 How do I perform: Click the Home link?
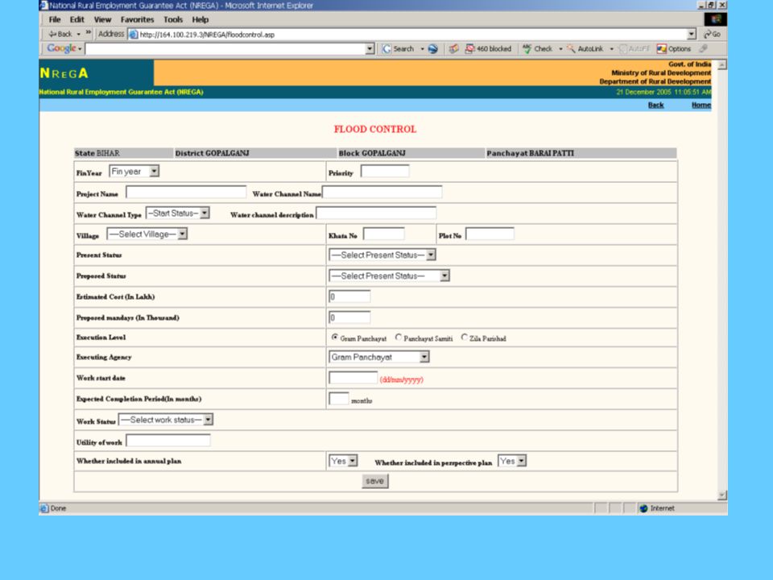click(x=701, y=105)
